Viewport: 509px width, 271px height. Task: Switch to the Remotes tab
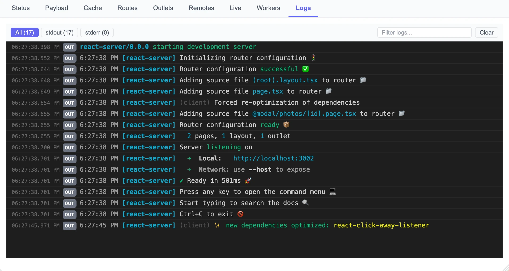[x=201, y=8]
